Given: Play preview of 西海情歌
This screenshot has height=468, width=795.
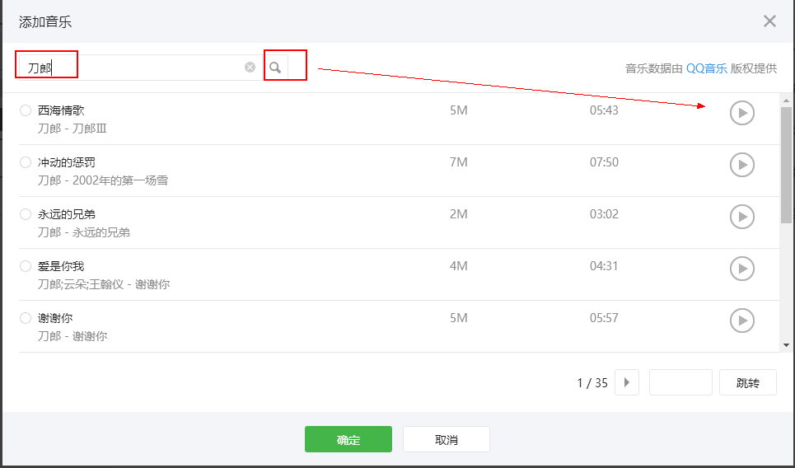Looking at the screenshot, I should coord(741,113).
